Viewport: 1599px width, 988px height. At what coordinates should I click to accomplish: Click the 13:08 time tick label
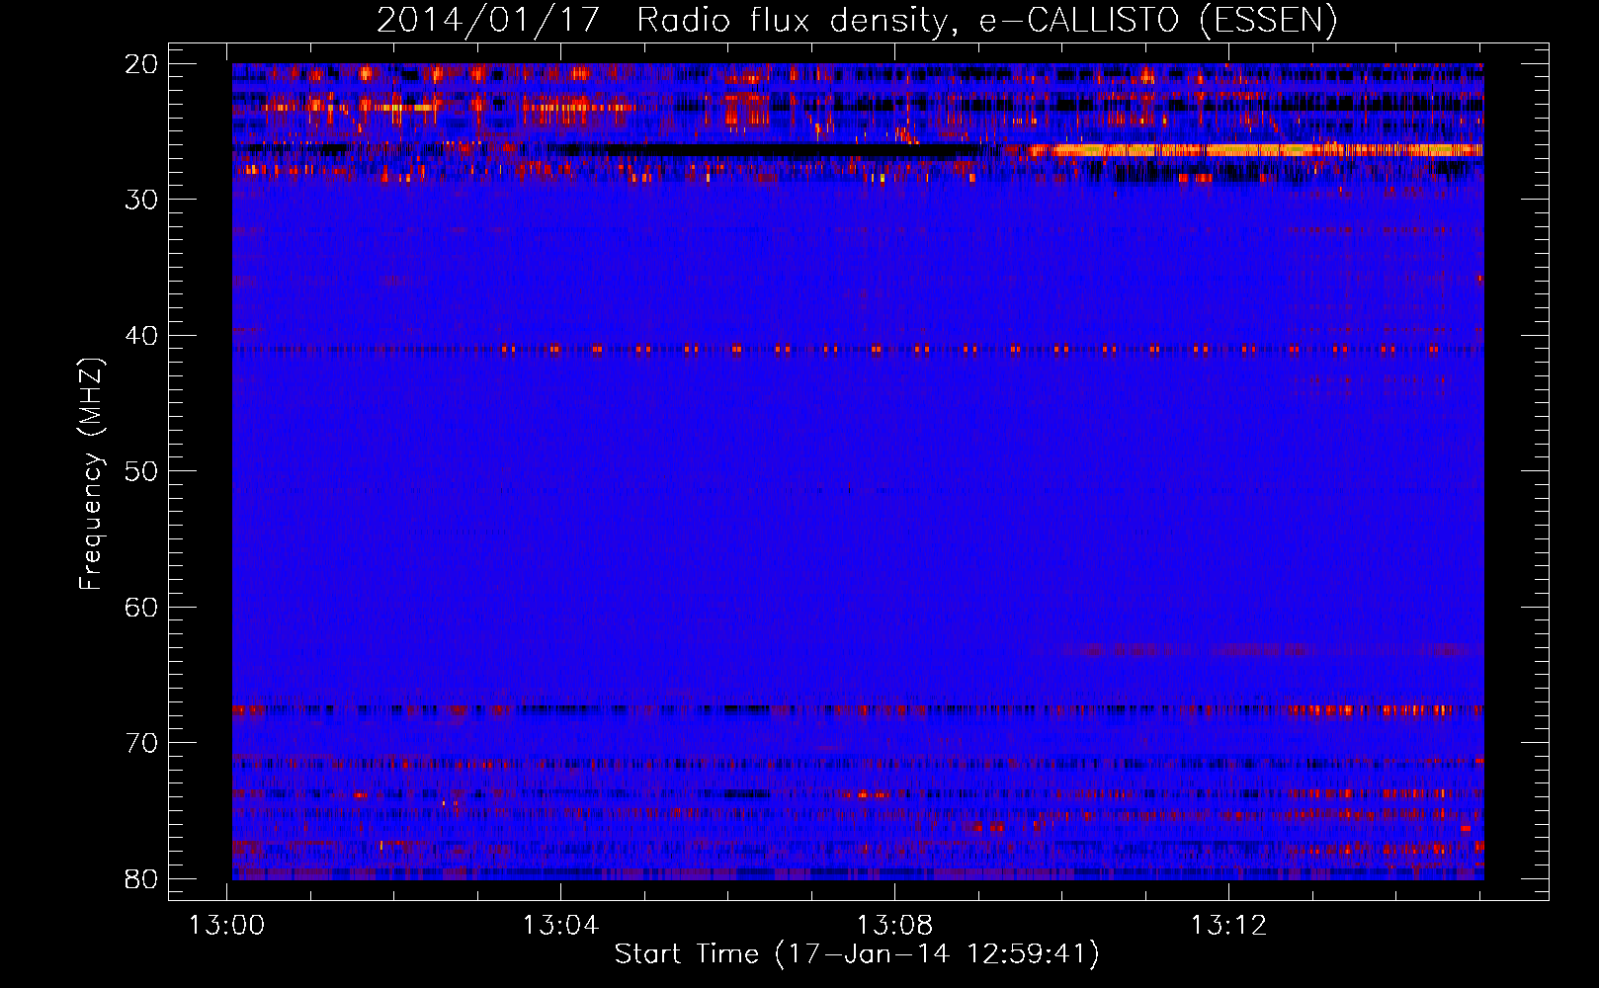[895, 926]
